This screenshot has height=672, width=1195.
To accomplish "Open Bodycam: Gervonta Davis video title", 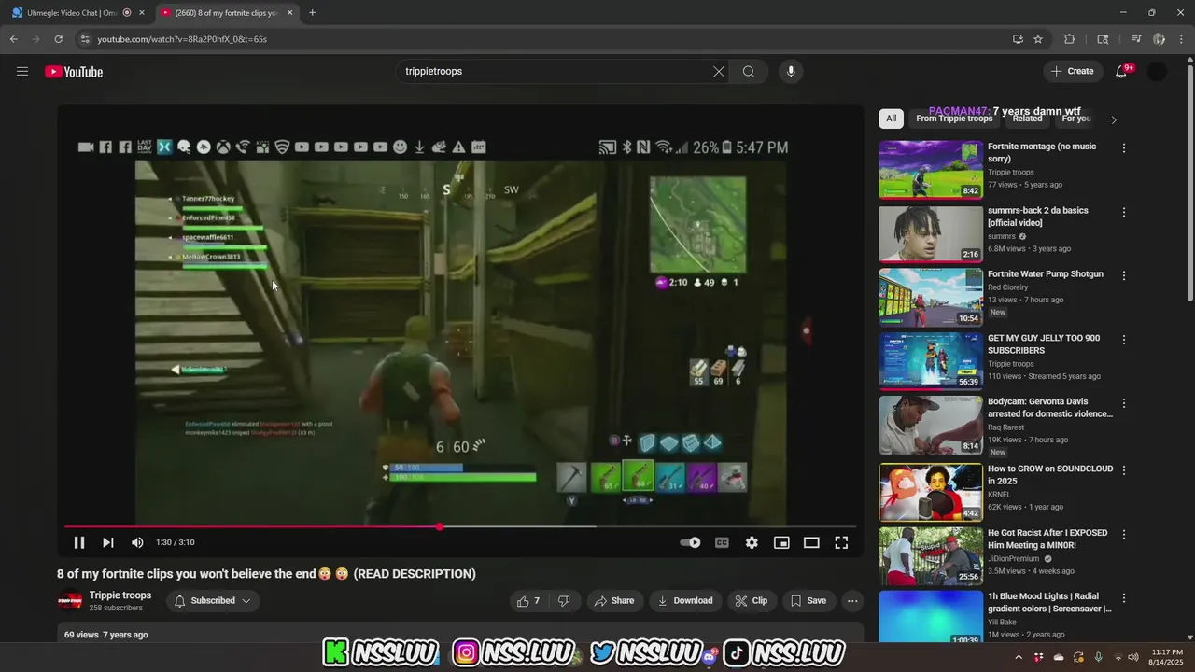I will click(x=1050, y=408).
